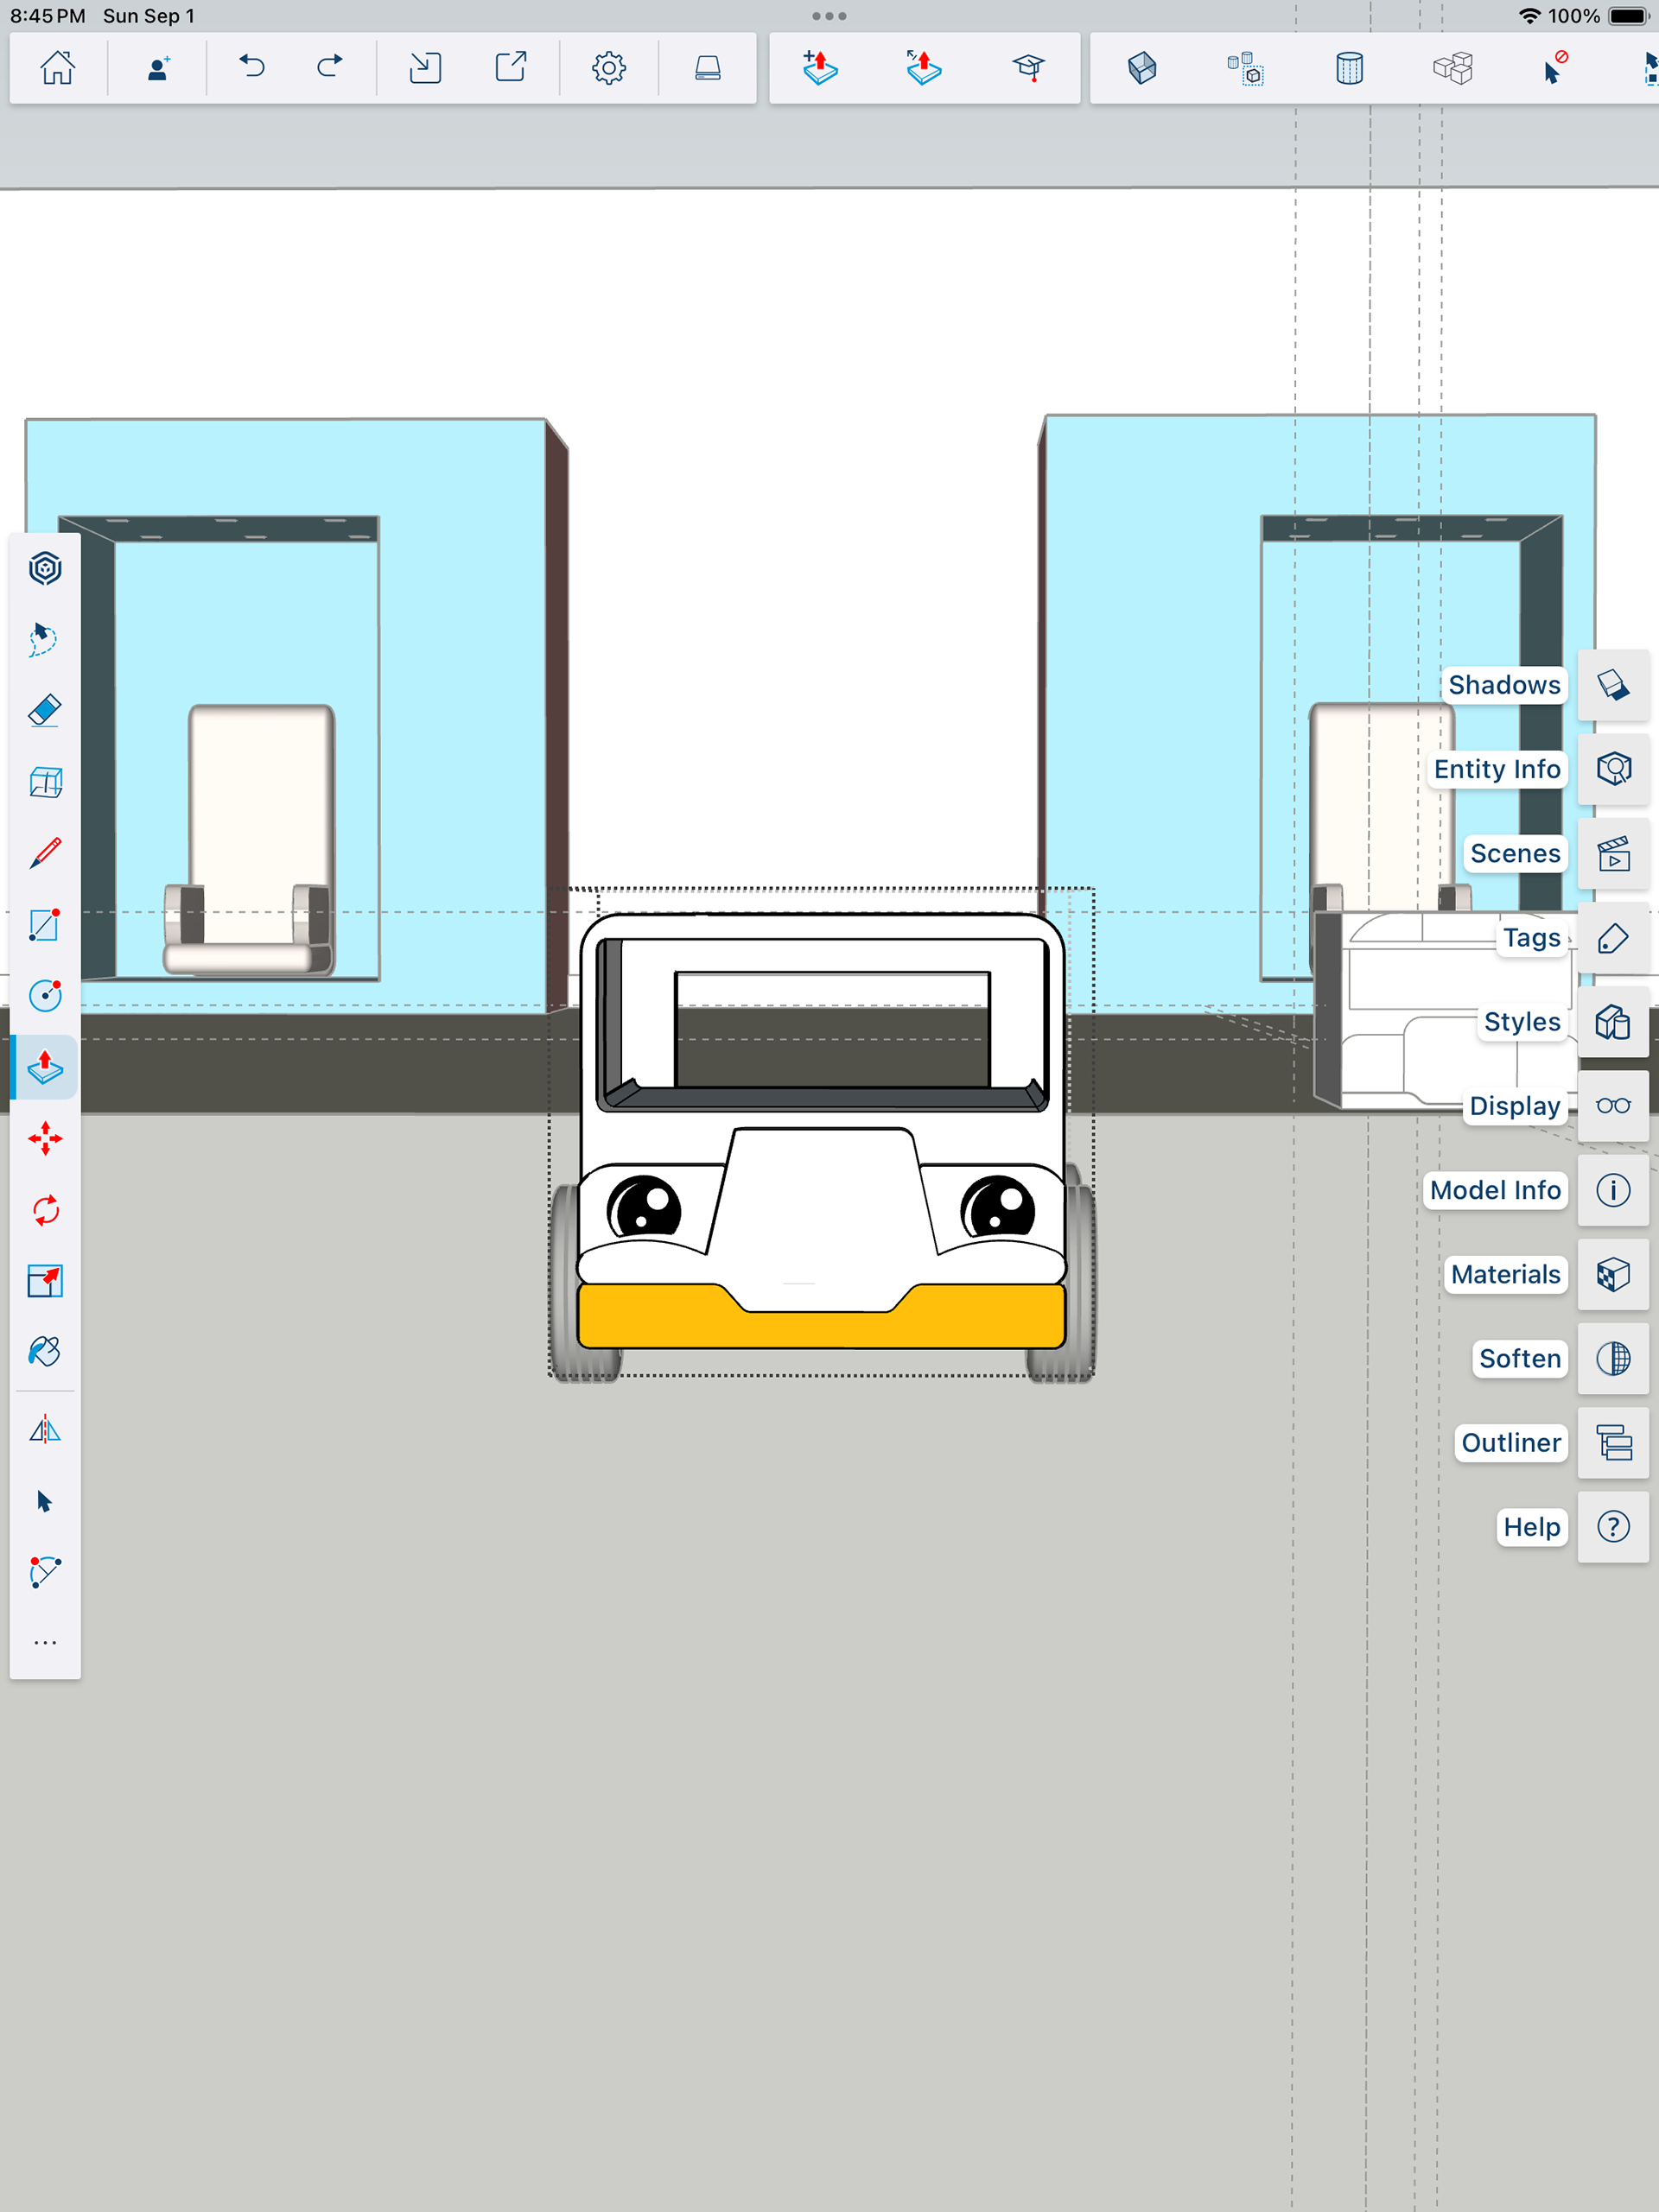Expand more tools with three dots
1659x2212 pixels.
(x=45, y=1643)
